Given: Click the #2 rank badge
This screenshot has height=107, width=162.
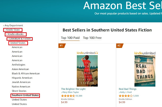Looking at the screenshot, I should coord(119,46).
